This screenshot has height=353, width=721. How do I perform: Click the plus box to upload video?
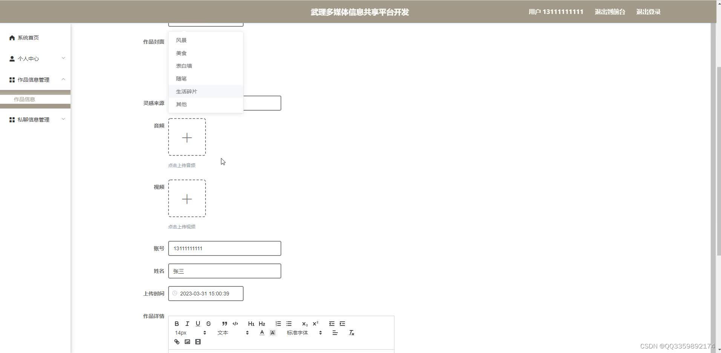coord(187,198)
